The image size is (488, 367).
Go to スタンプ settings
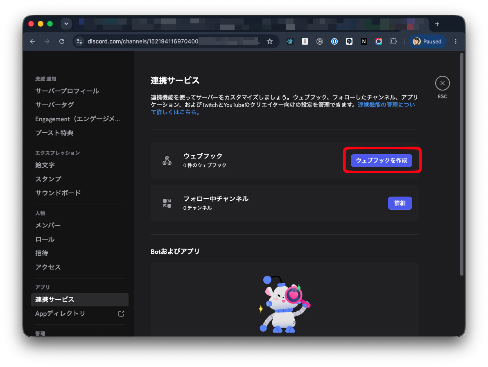pos(48,179)
